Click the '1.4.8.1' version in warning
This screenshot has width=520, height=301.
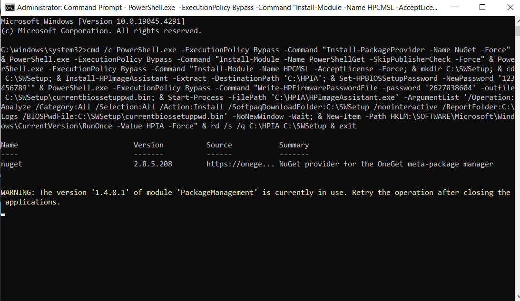110,193
